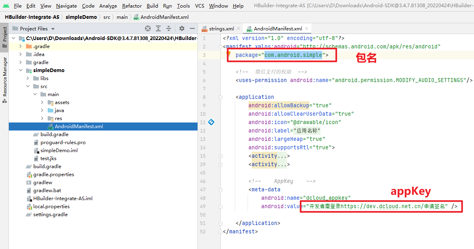This screenshot has width=474, height=249.
Task: Expand the .gradle folder in tree
Action: 21,46
